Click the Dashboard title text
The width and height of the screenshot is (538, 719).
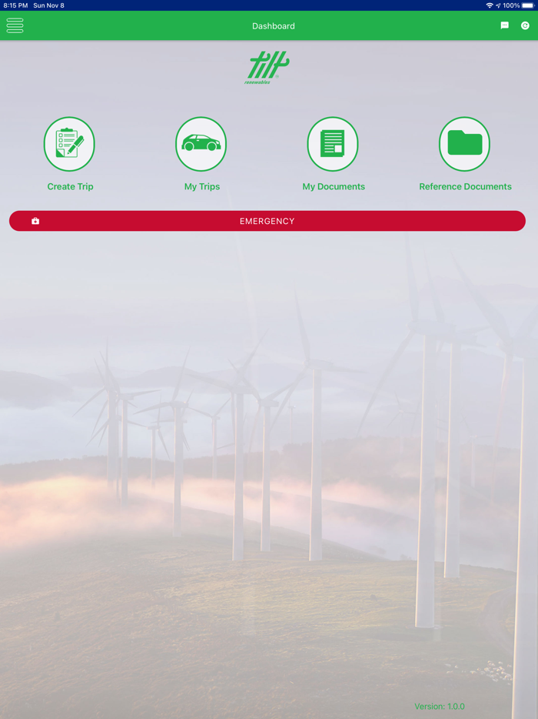tap(274, 26)
